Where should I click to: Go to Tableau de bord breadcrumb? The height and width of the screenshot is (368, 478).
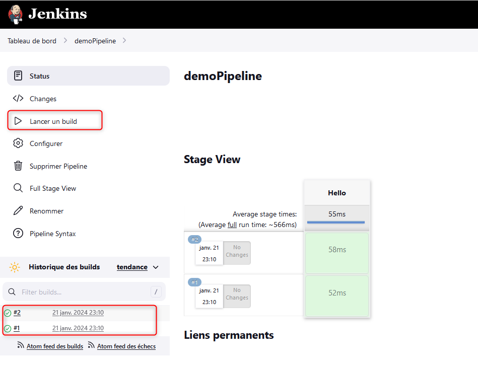[x=32, y=41]
